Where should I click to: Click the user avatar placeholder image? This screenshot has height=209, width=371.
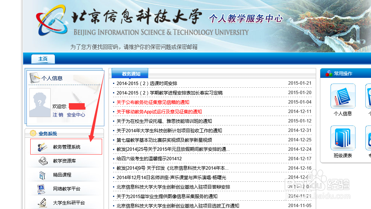point(40,102)
